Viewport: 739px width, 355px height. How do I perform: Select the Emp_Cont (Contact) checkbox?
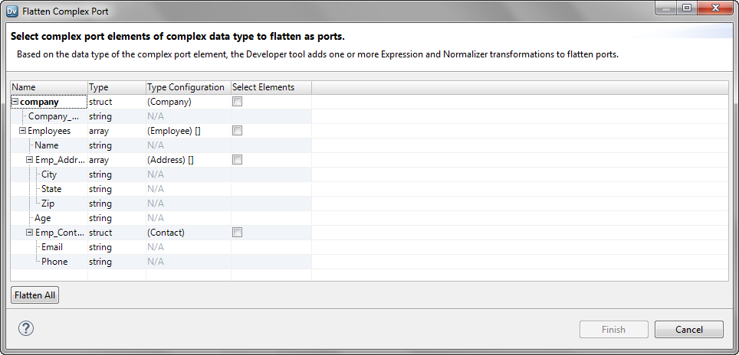pos(237,233)
